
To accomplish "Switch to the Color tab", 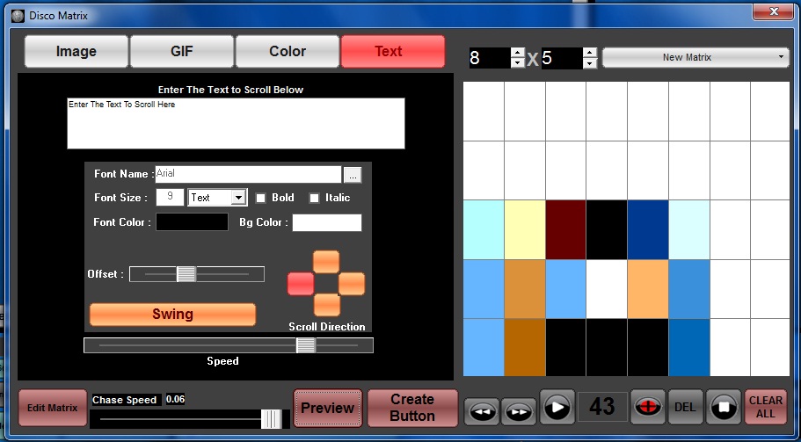I will tap(288, 51).
